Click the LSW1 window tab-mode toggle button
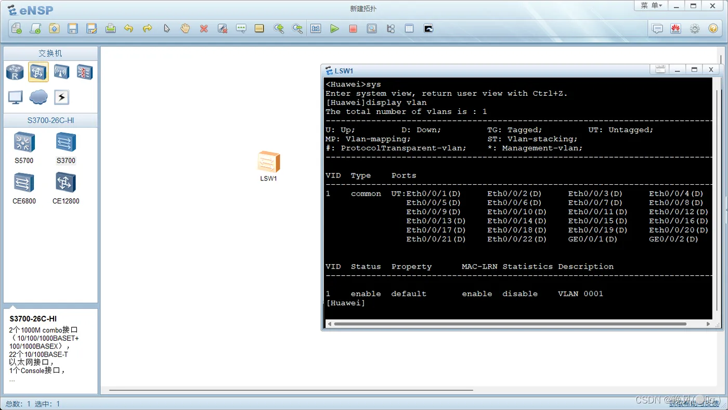 coord(660,70)
